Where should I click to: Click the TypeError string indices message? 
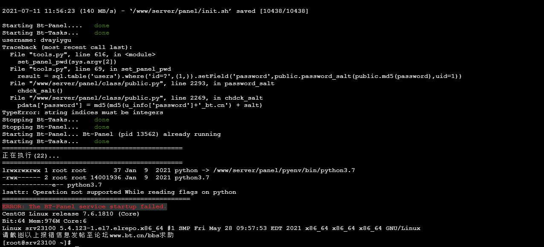pyautogui.click(x=83, y=112)
